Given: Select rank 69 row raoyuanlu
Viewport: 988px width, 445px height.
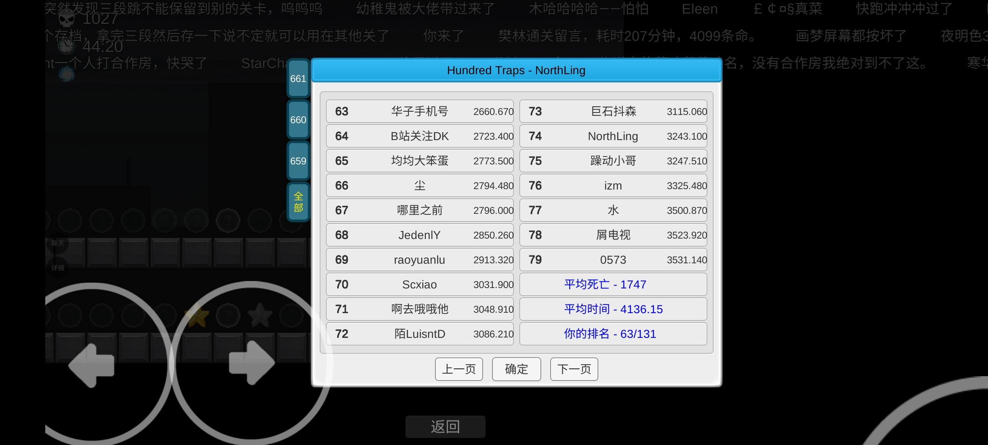Looking at the screenshot, I should 420,260.
